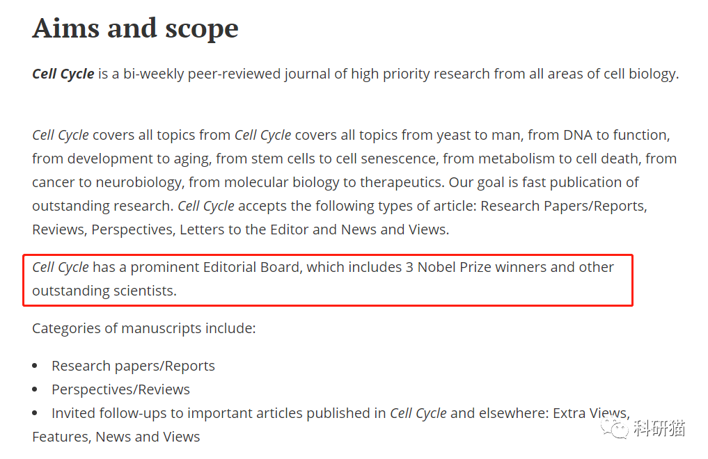Click the 'outstanding scientists.' text
Image resolution: width=708 pixels, height=459 pixels.
[x=104, y=291]
